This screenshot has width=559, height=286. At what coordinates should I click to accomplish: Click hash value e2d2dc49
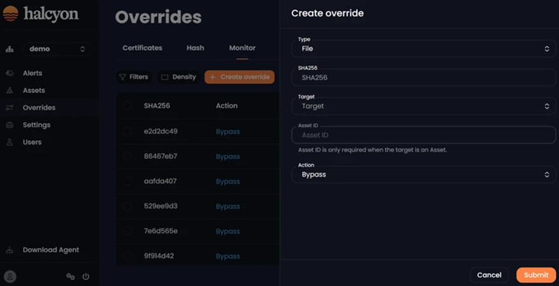point(161,131)
